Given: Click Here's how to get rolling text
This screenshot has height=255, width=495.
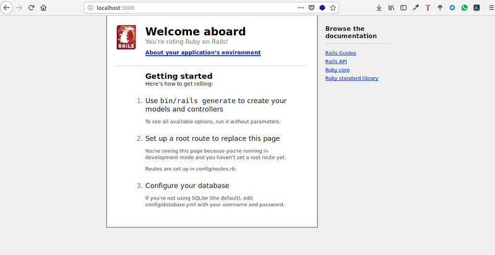Looking at the screenshot, I should coord(179,84).
